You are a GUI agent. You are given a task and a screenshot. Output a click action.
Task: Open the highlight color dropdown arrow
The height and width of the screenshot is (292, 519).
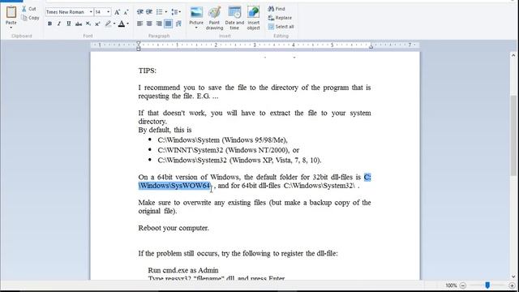click(114, 24)
